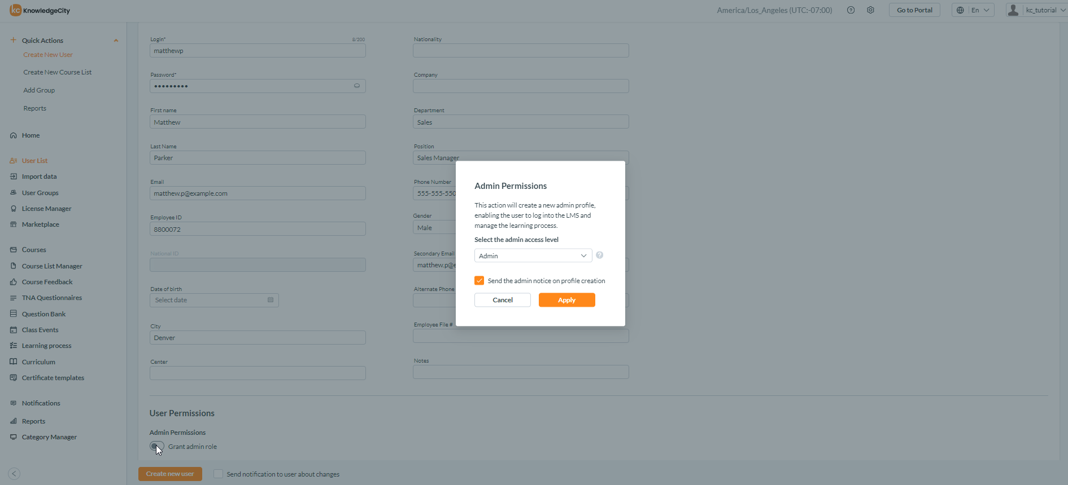Open the language selector dropdown
Screen dimensions: 1068x485
pos(973,10)
